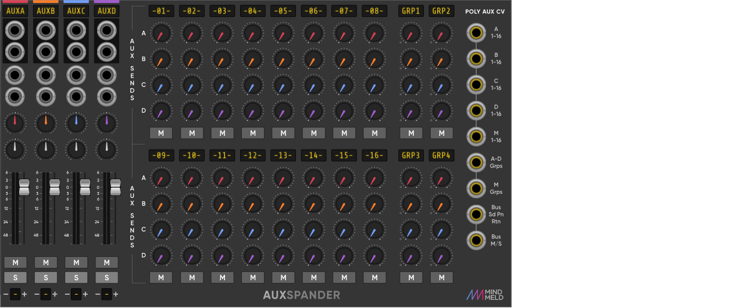Click the group selector display below AUXD

point(106,294)
